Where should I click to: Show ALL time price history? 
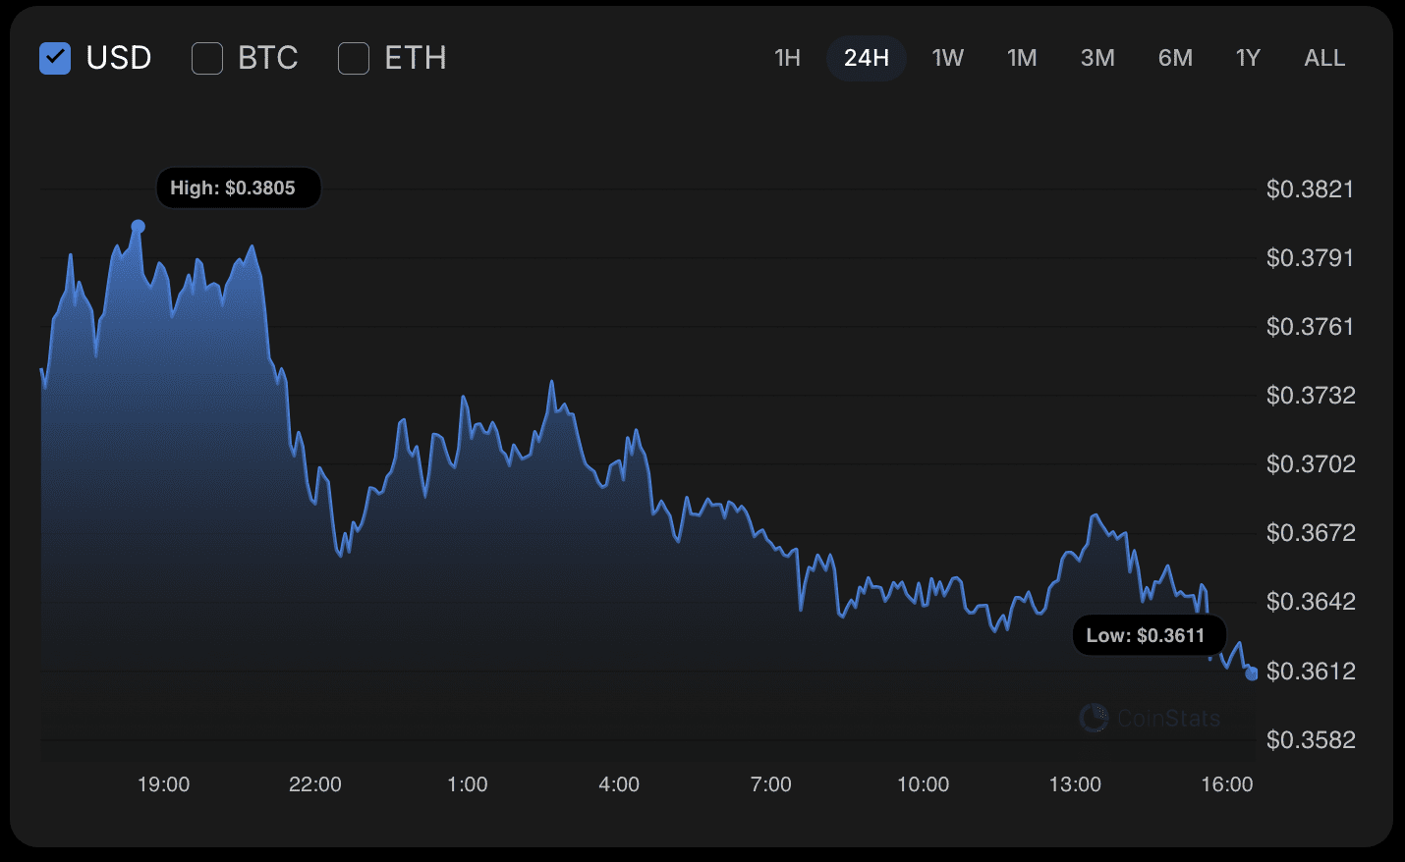1324,58
